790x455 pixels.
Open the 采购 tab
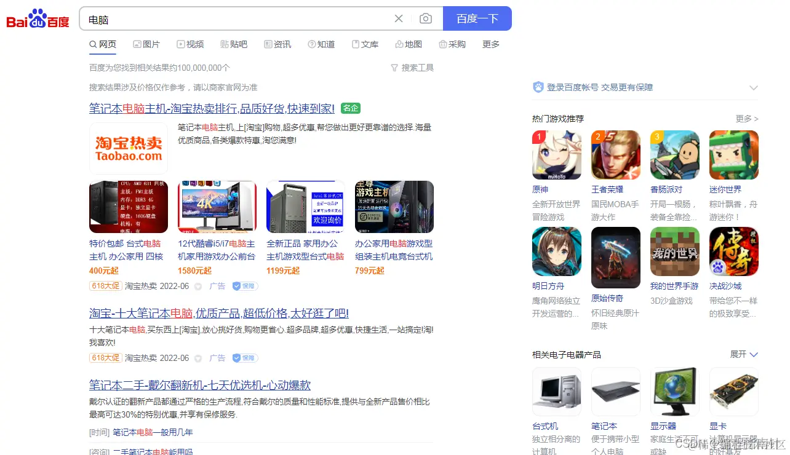(452, 44)
